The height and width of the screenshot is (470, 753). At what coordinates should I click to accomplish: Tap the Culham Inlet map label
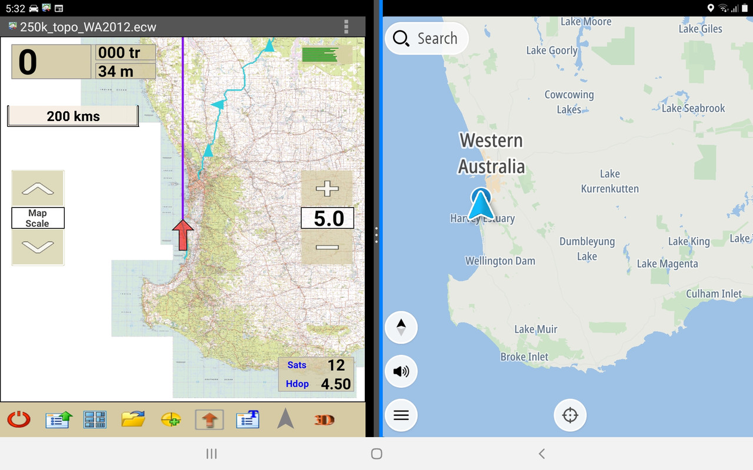tap(714, 294)
